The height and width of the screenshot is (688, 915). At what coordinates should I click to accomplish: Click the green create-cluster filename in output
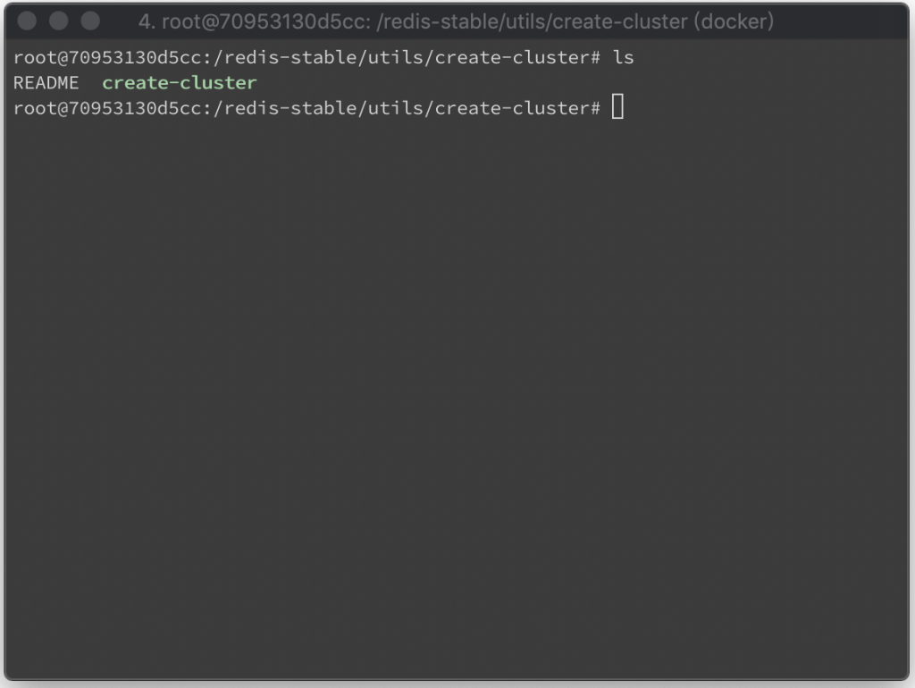[180, 83]
